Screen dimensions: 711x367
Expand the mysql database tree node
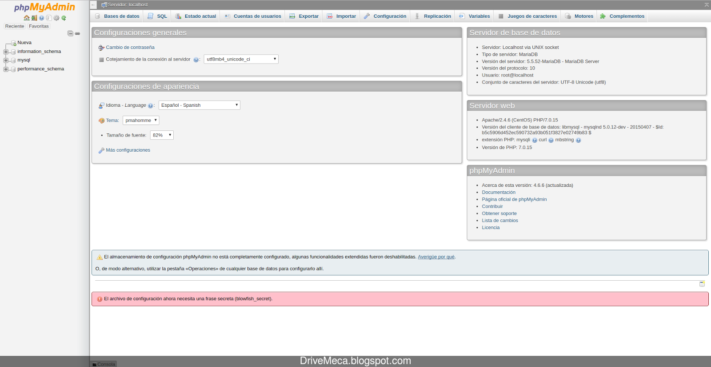click(6, 60)
